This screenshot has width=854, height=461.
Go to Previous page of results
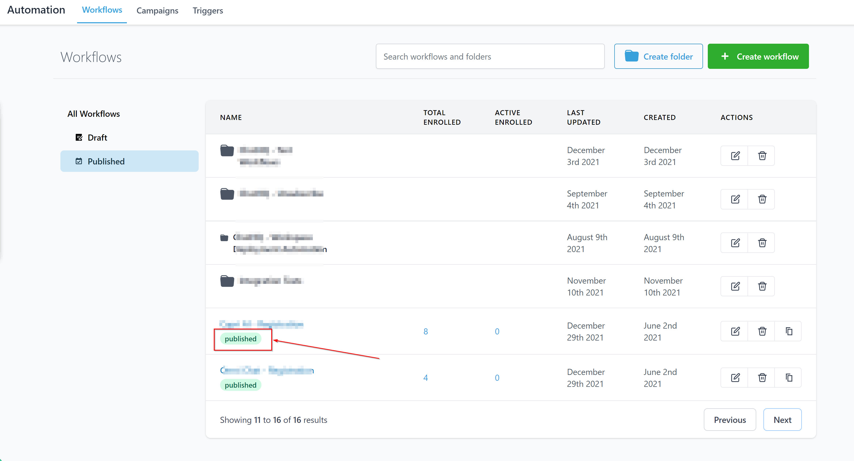[729, 420]
